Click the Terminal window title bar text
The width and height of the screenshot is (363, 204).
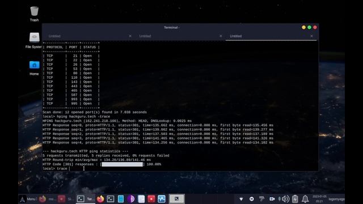(172, 28)
